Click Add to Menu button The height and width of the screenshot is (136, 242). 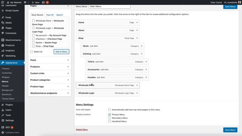click(61, 52)
